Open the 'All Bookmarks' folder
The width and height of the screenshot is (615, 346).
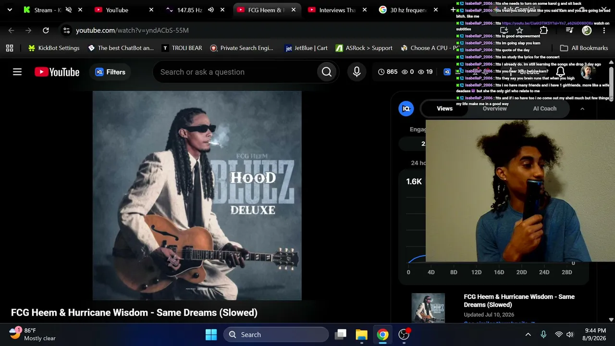coord(584,48)
